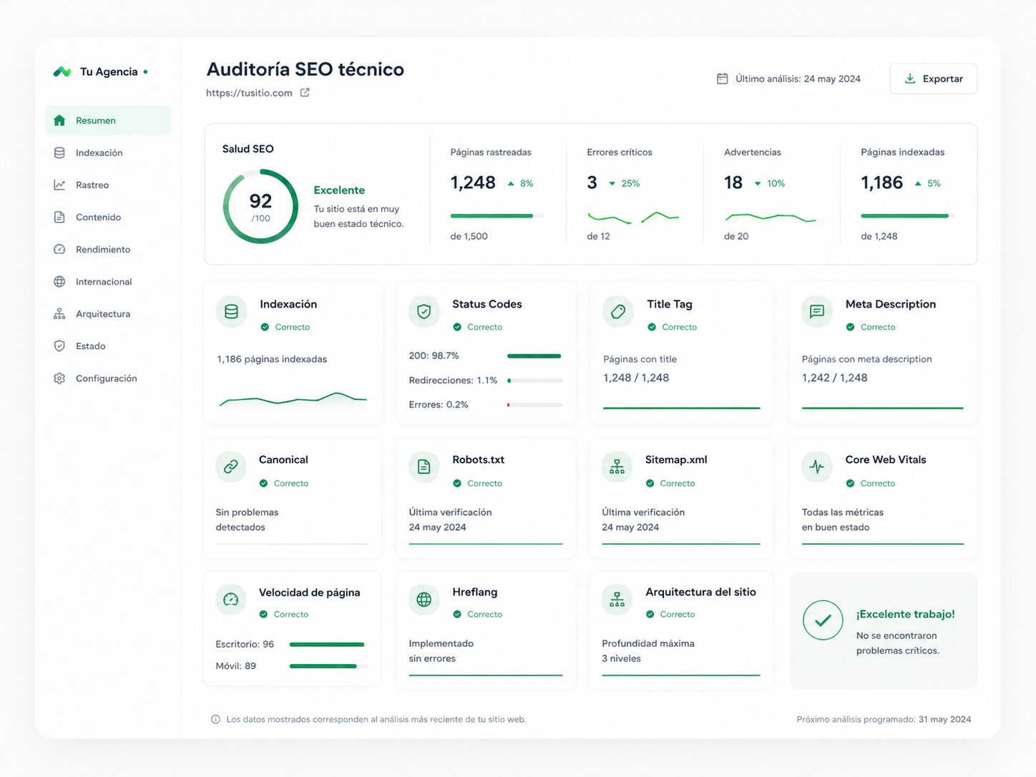Open the Status Codes card title
The height and width of the screenshot is (777, 1036).
click(x=487, y=304)
